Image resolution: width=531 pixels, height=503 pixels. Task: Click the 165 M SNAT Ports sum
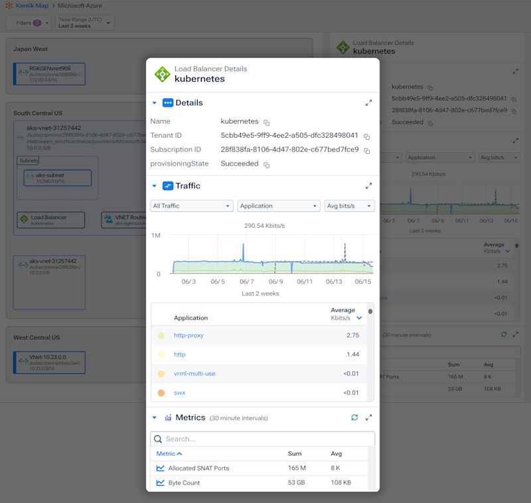click(x=297, y=468)
